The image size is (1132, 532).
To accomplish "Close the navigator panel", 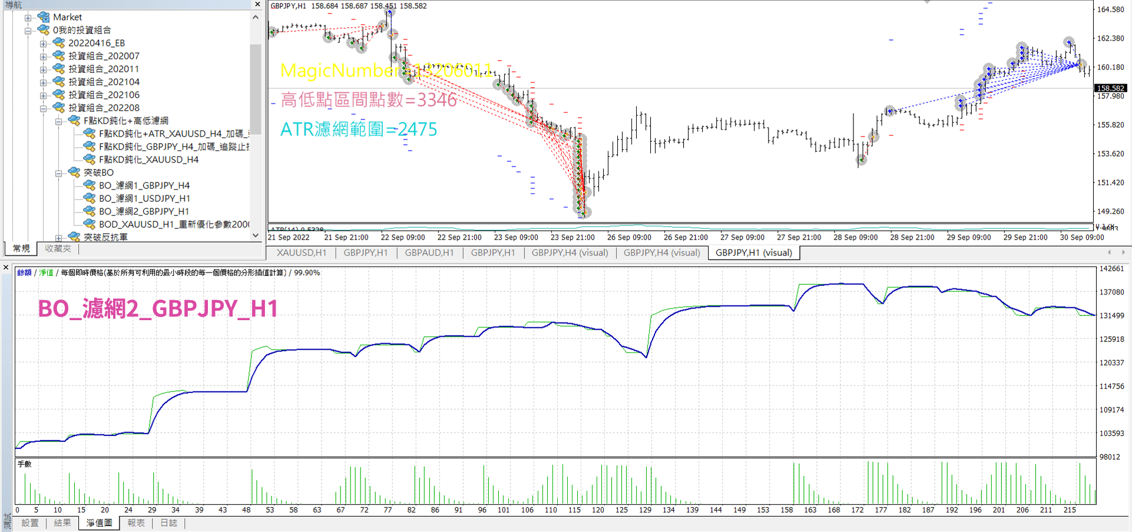I will (257, 5).
